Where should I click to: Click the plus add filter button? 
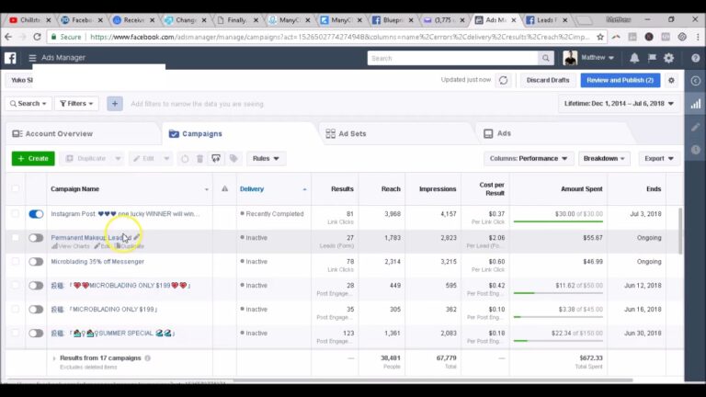point(115,104)
